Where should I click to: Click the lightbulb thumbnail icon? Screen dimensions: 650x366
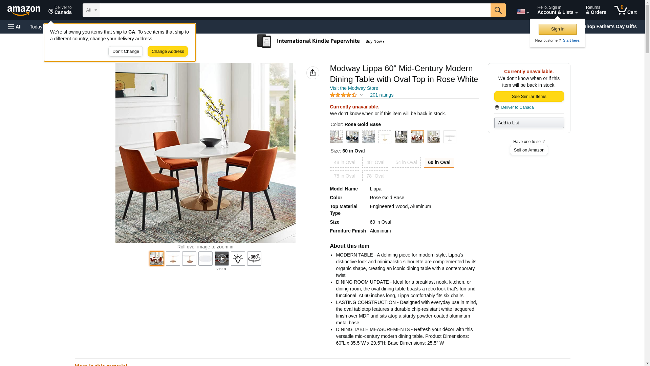[238, 259]
